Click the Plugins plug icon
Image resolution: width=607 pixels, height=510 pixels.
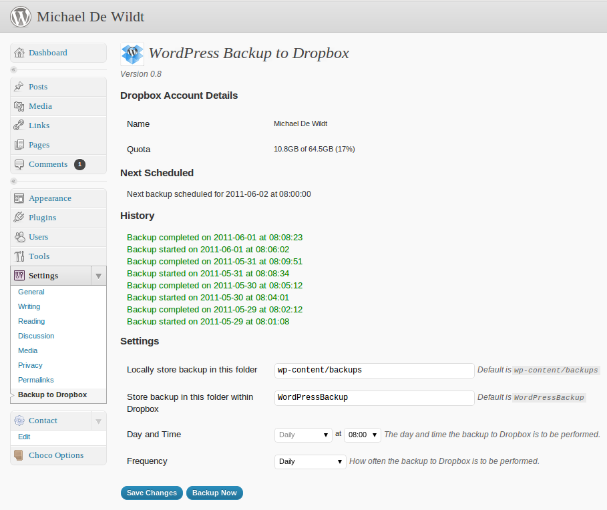click(x=19, y=218)
